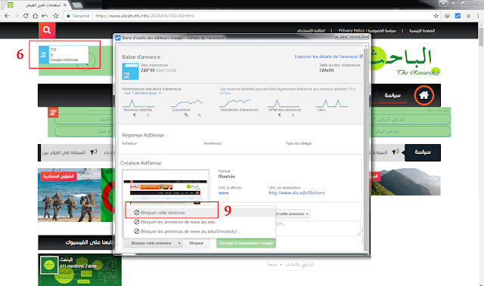Click the megaphone icon beside السياحة في الجزائر
Screen dimensions: 484x286
[94, 152]
